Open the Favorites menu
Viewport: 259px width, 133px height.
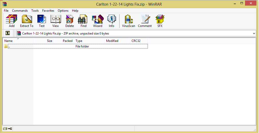pyautogui.click(x=48, y=11)
